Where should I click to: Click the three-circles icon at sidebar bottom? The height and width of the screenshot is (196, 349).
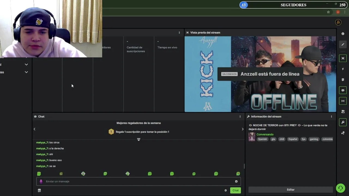tap(343, 133)
